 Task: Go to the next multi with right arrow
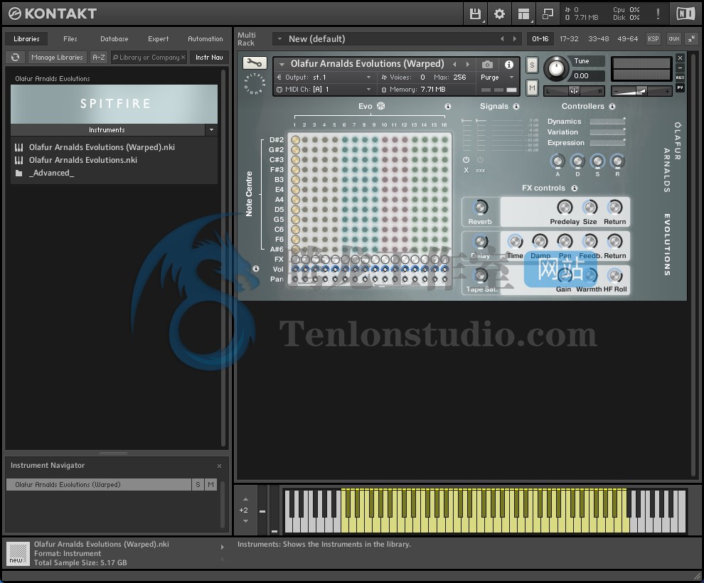[x=515, y=39]
